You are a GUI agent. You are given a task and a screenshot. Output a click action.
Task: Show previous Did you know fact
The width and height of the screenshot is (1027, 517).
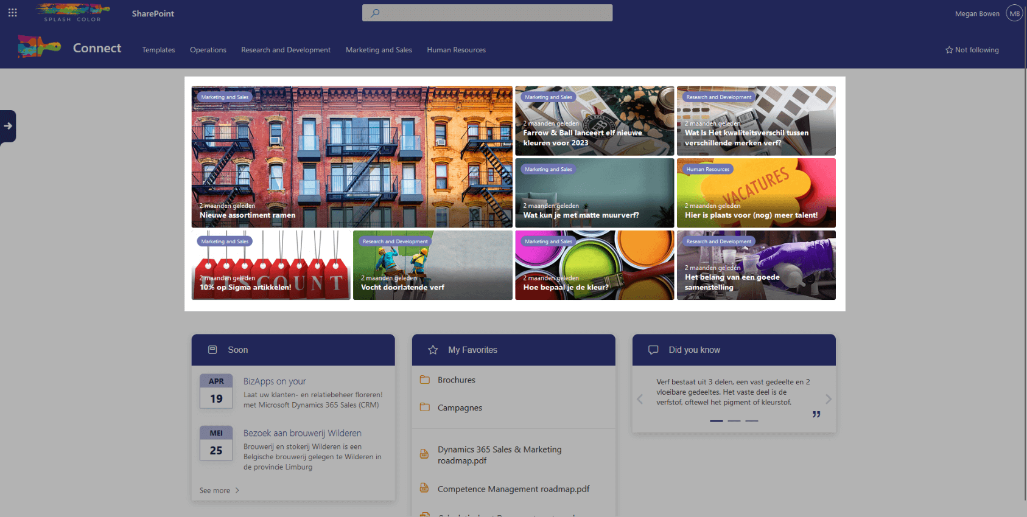[640, 399]
